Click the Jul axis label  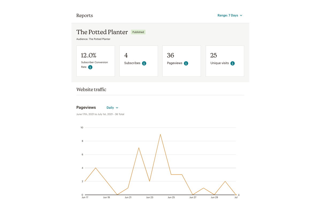pyautogui.click(x=236, y=197)
